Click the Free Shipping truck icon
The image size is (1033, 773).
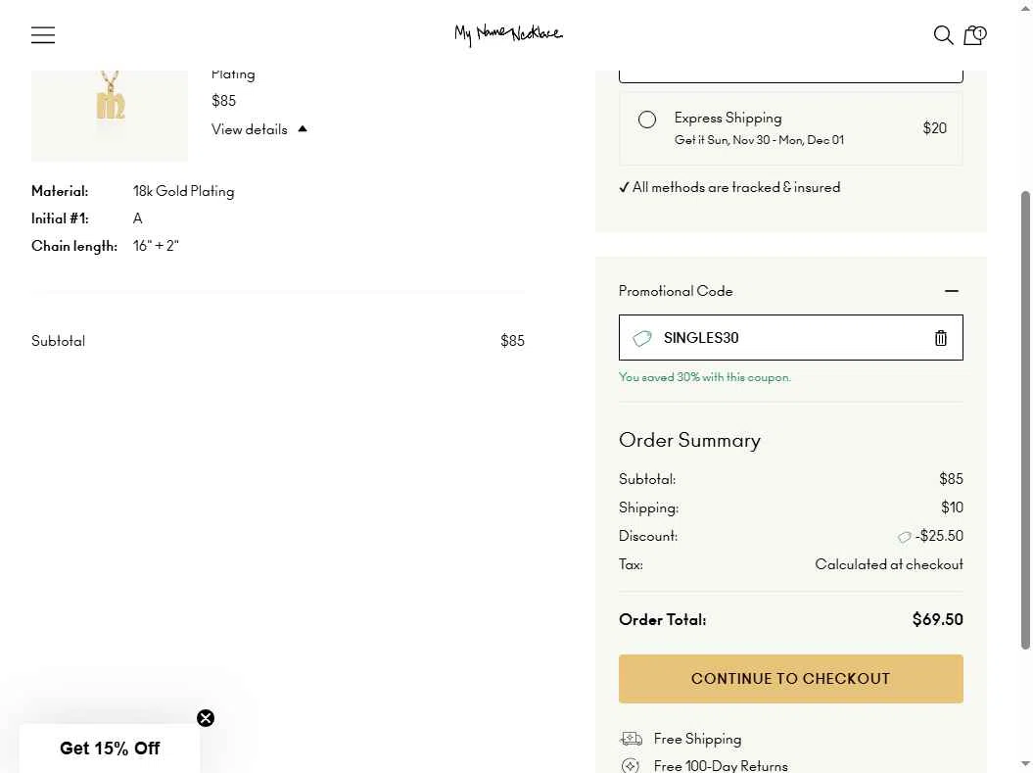pyautogui.click(x=632, y=739)
